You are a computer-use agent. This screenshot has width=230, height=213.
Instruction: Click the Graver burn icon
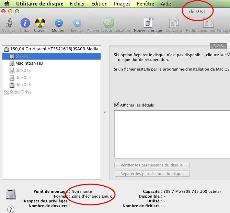[x=40, y=23]
